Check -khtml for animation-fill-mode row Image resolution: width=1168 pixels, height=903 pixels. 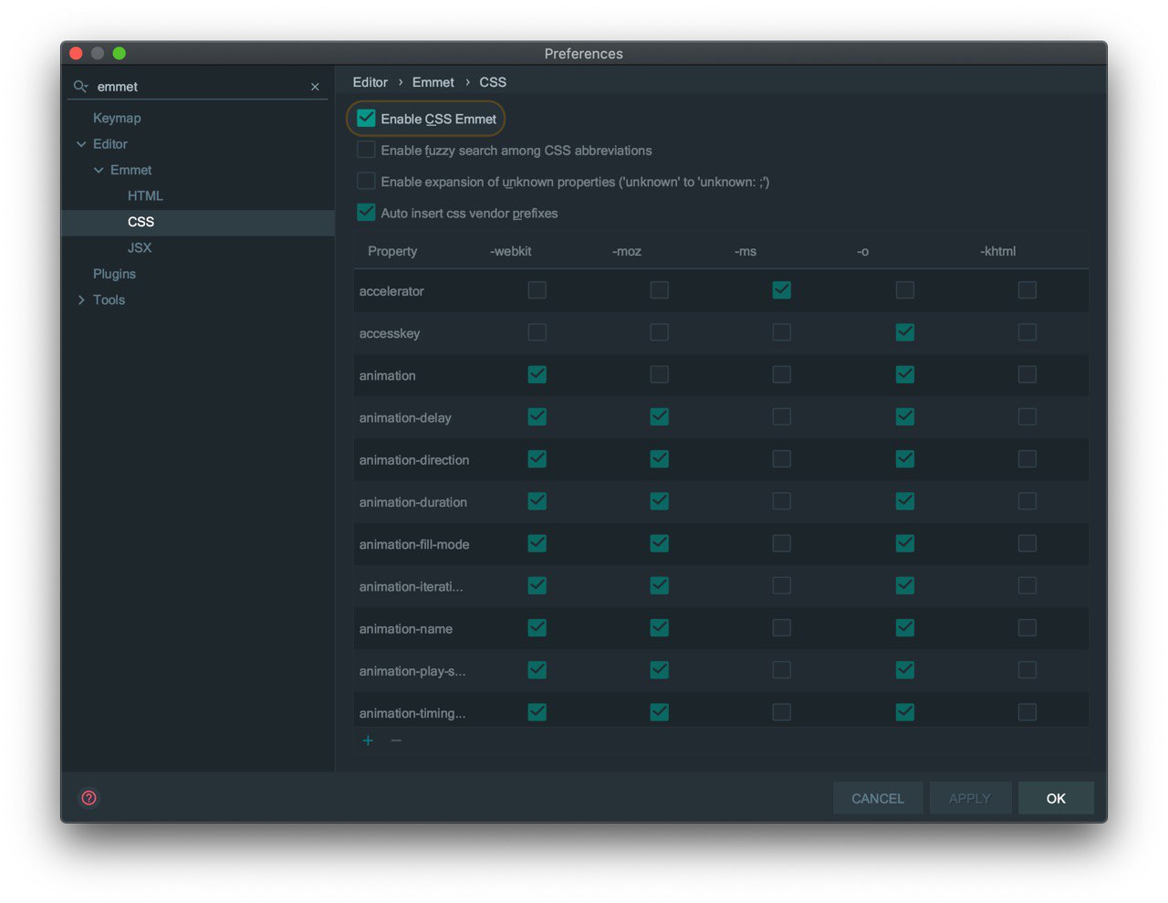click(1027, 543)
